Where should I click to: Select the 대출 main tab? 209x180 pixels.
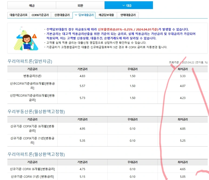click(x=129, y=5)
